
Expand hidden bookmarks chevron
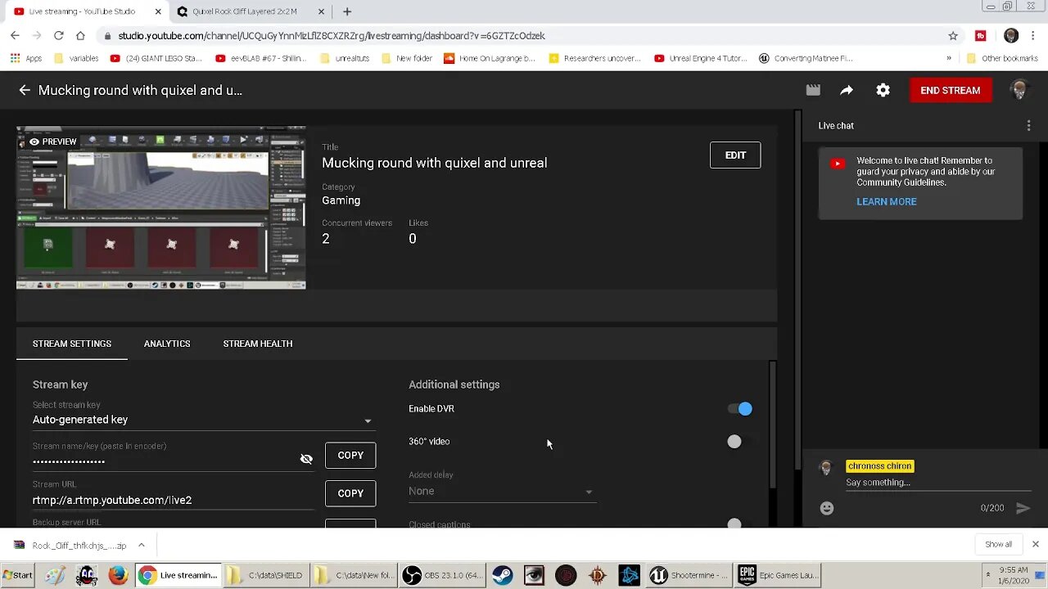tap(949, 58)
